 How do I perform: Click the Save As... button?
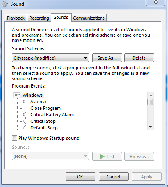[107, 58]
